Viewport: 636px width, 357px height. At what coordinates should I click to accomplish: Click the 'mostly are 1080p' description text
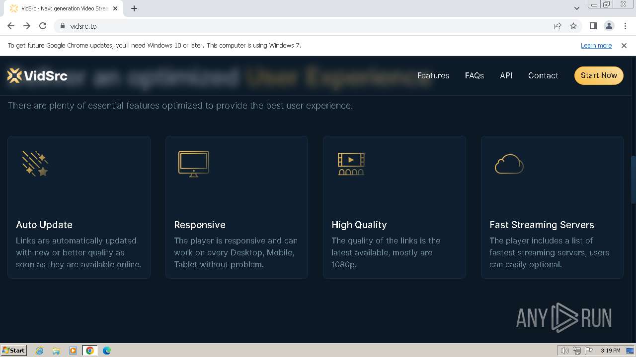pyautogui.click(x=386, y=252)
